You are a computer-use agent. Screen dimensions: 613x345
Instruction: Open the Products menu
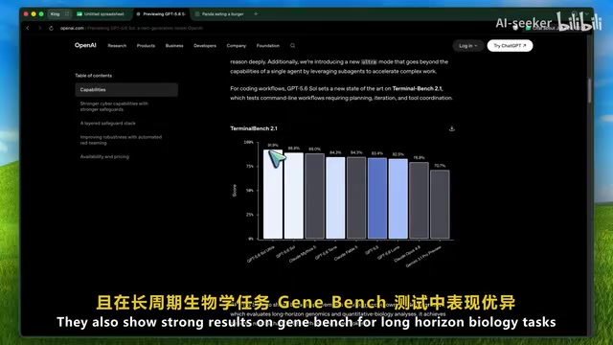(146, 46)
